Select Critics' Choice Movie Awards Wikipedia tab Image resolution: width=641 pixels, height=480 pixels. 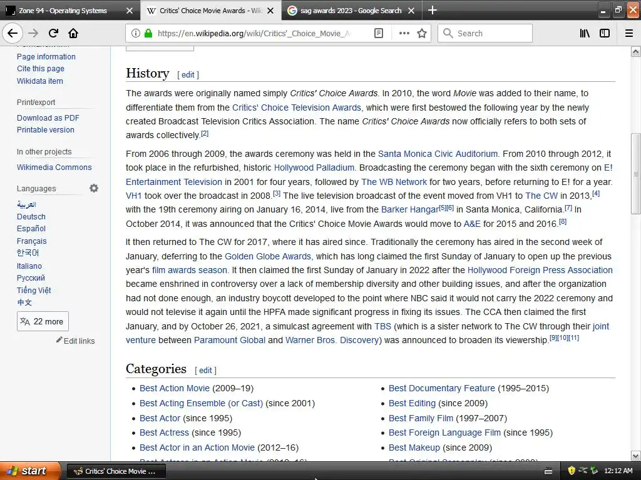(x=211, y=11)
